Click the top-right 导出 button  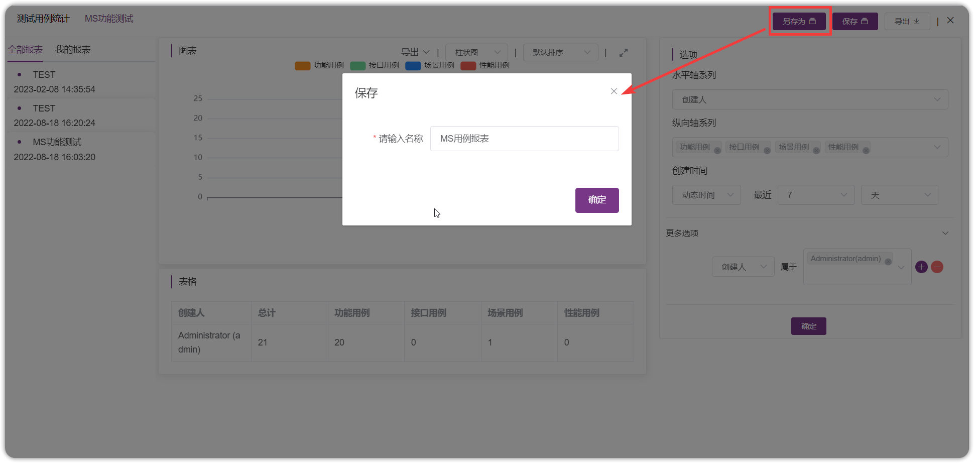click(x=907, y=21)
